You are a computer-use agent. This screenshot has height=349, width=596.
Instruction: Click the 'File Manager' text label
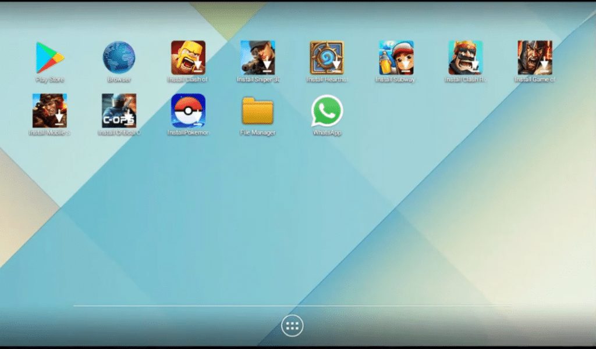[258, 133]
